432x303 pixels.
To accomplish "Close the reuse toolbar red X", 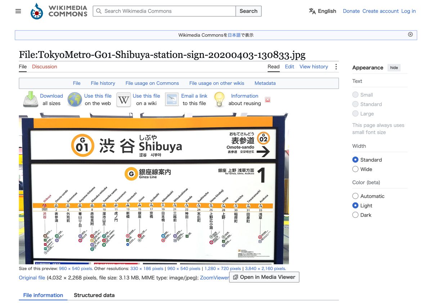I will click(x=267, y=100).
